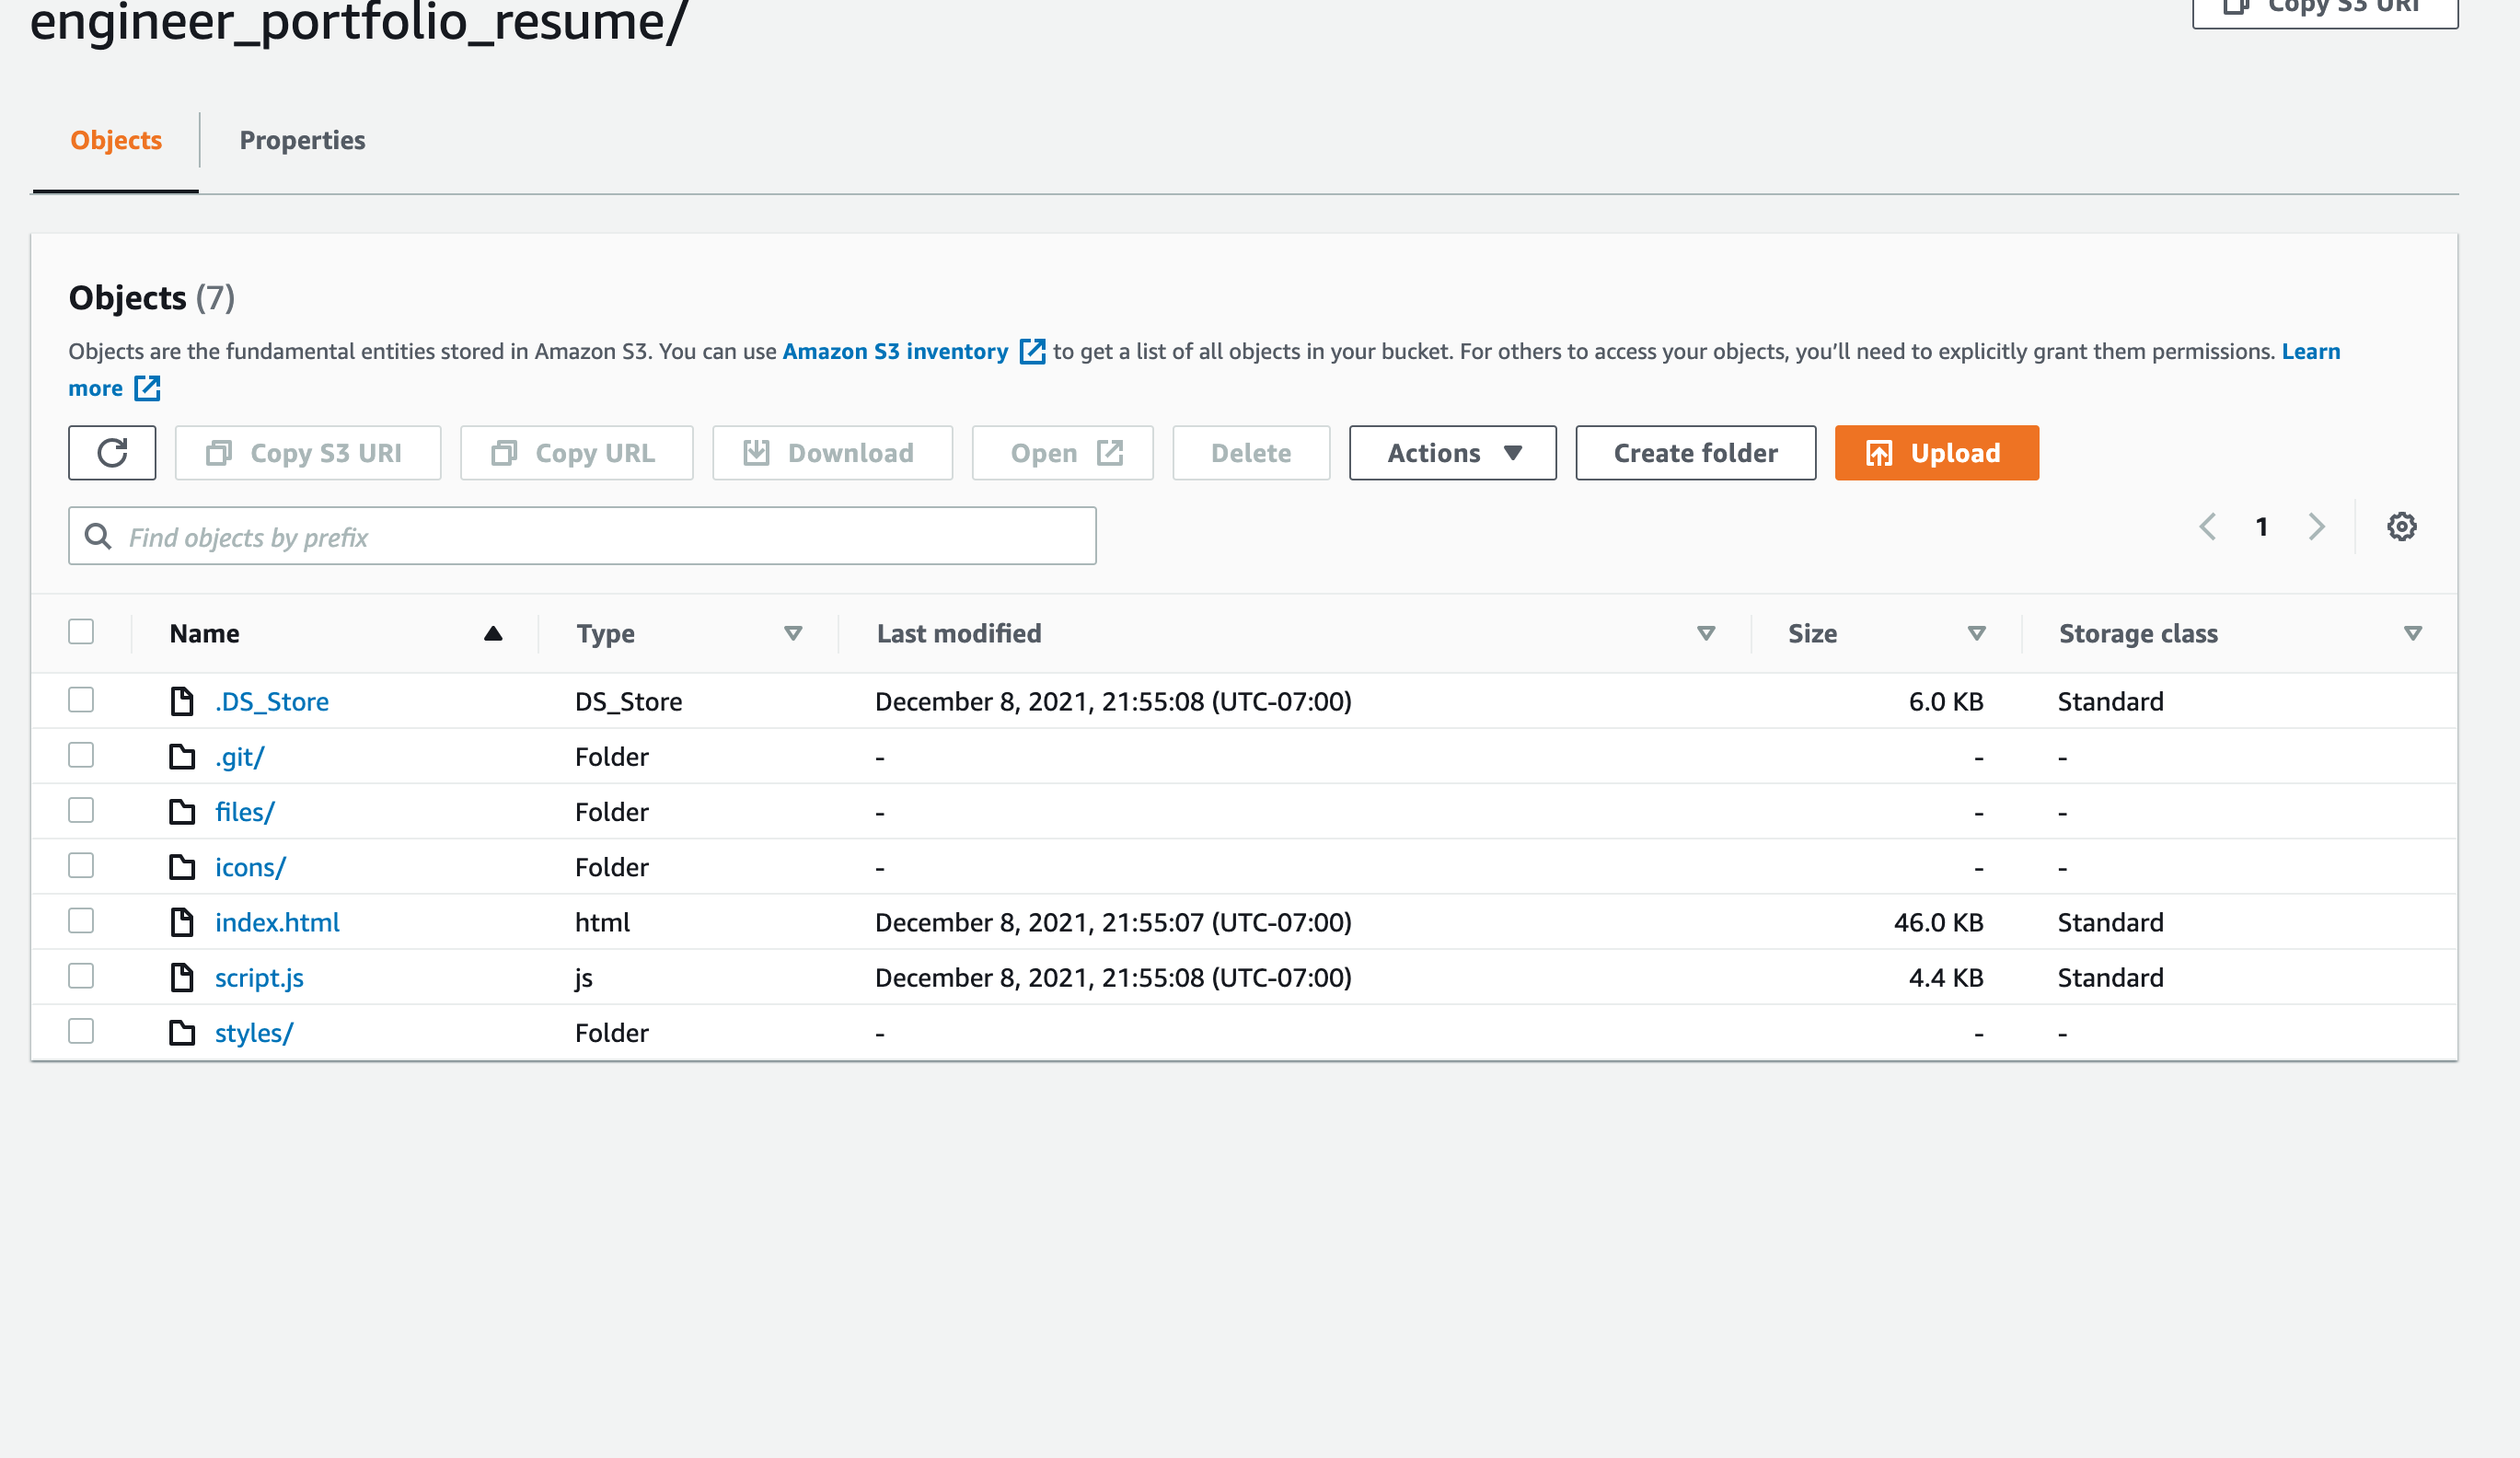2520x1458 pixels.
Task: Switch to the Objects tab
Action: point(116,140)
